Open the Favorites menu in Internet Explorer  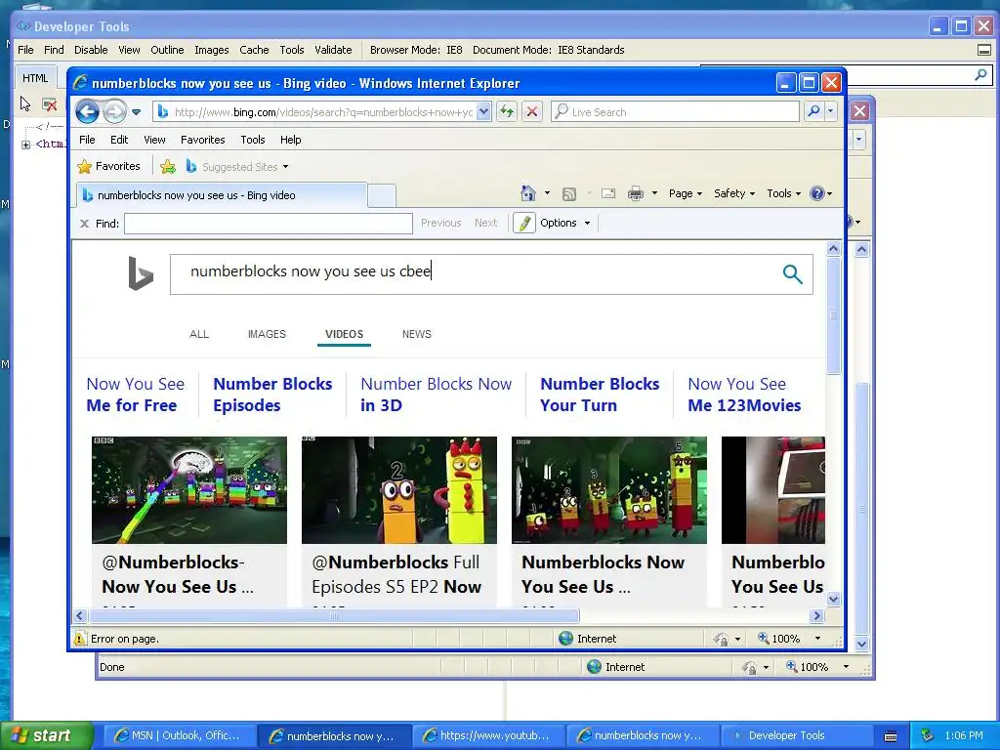[203, 140]
